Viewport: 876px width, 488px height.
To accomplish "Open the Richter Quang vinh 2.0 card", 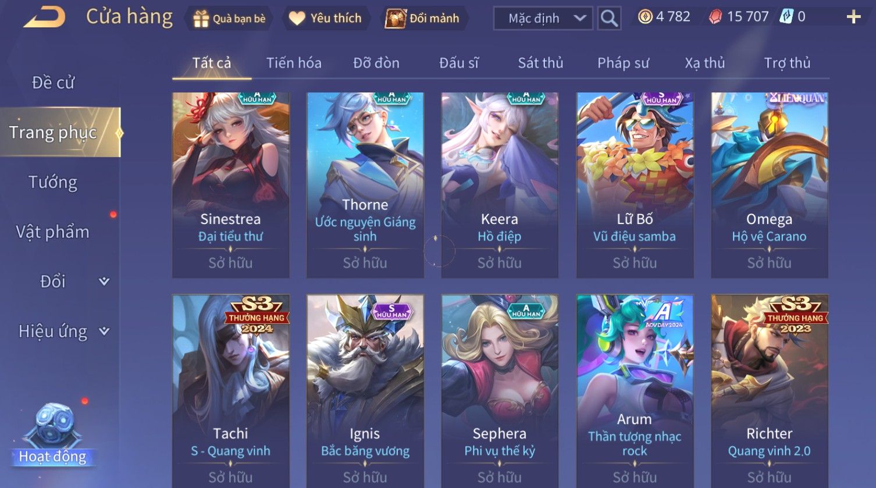I will pyautogui.click(x=770, y=391).
